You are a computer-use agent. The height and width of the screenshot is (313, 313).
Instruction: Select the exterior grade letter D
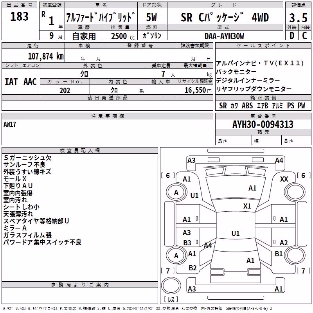coord(292,36)
